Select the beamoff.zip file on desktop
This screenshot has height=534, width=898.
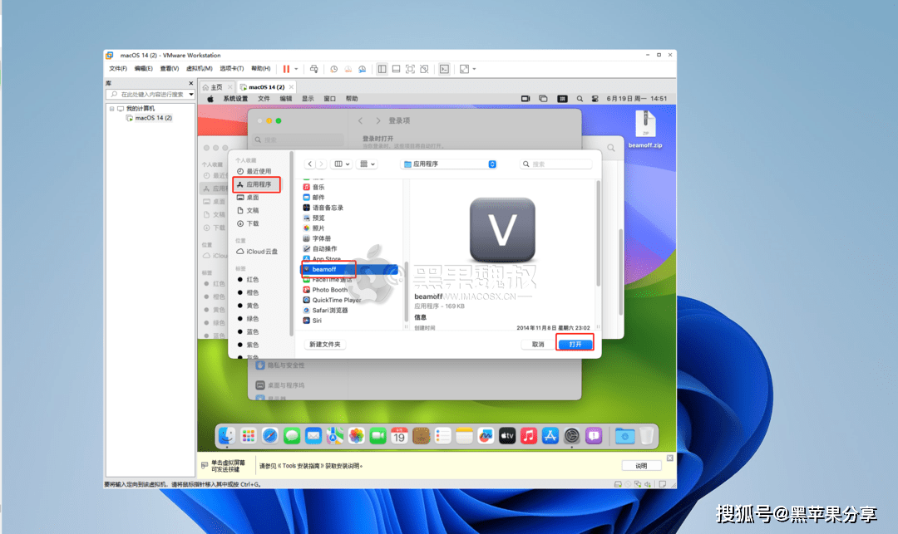click(645, 130)
